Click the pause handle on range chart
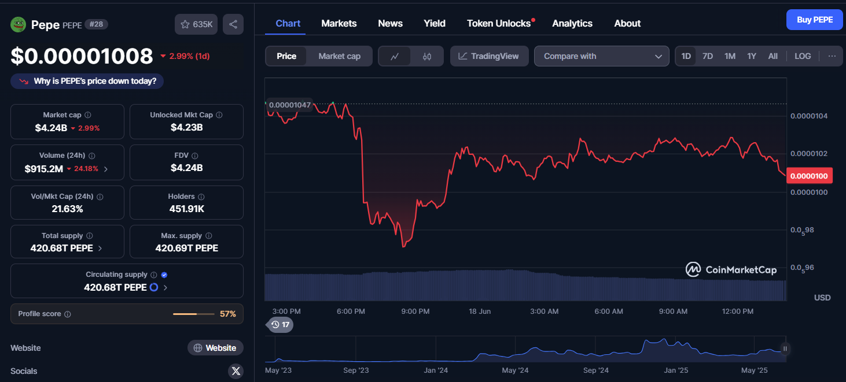The width and height of the screenshot is (846, 382). click(x=785, y=348)
